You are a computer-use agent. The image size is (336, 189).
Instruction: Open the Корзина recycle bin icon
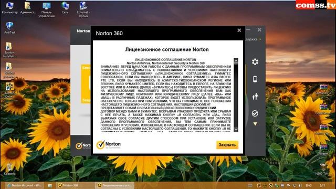[9, 169]
